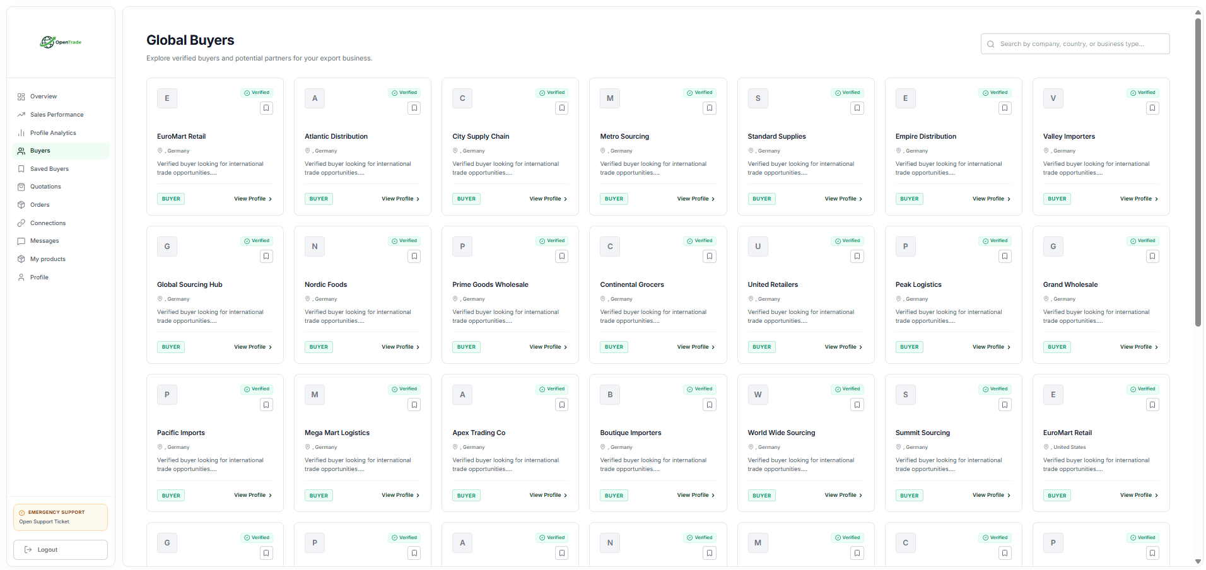Click the C avatar on City Supply Chain card

(462, 98)
